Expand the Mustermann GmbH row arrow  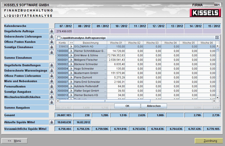pos(71,73)
